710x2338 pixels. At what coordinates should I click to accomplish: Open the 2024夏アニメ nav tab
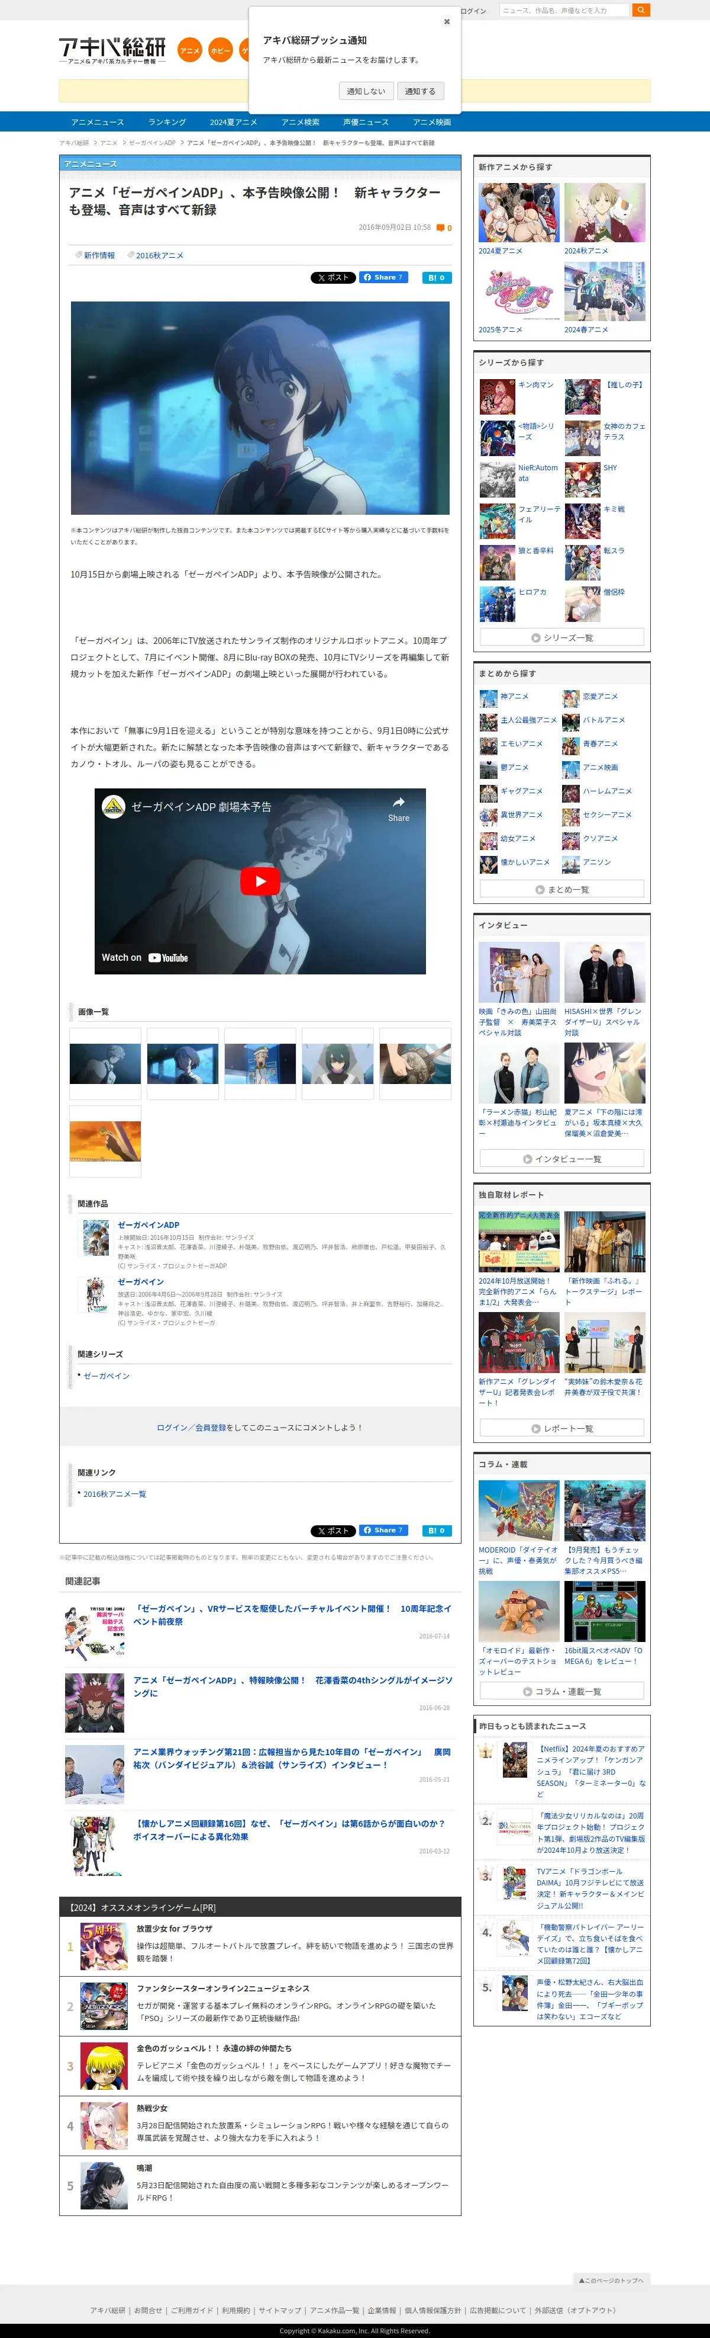[x=233, y=121]
